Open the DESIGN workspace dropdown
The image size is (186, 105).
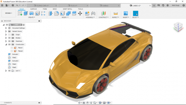[9, 13]
